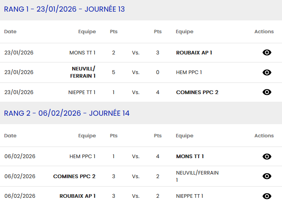
Task: View details of Mons TT 1 vs Roubaix AP 1
Action: tap(267, 52)
